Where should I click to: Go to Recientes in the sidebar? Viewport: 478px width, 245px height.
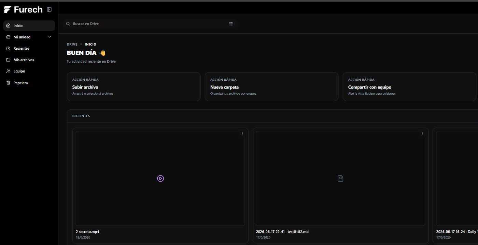click(29, 48)
